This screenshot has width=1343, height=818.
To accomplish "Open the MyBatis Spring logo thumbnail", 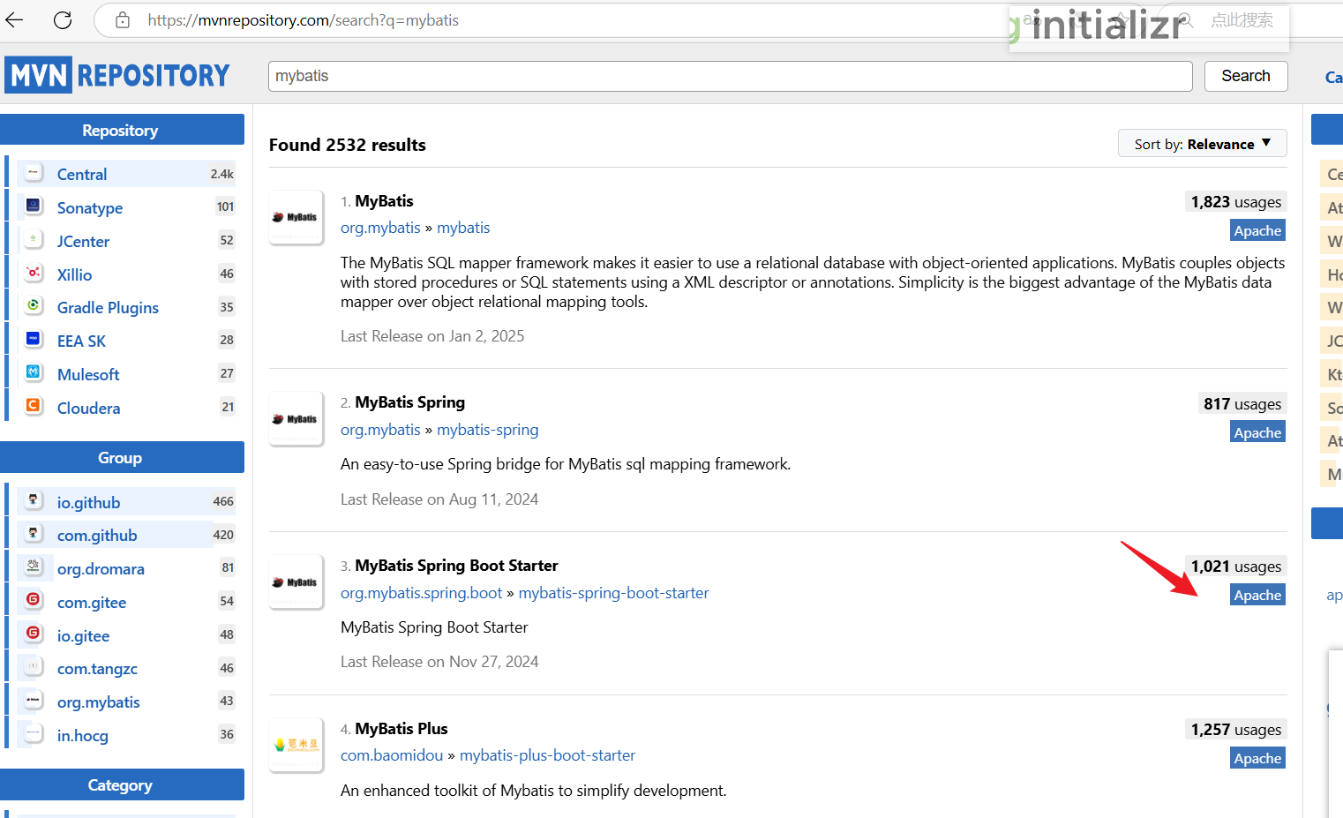I will [296, 419].
